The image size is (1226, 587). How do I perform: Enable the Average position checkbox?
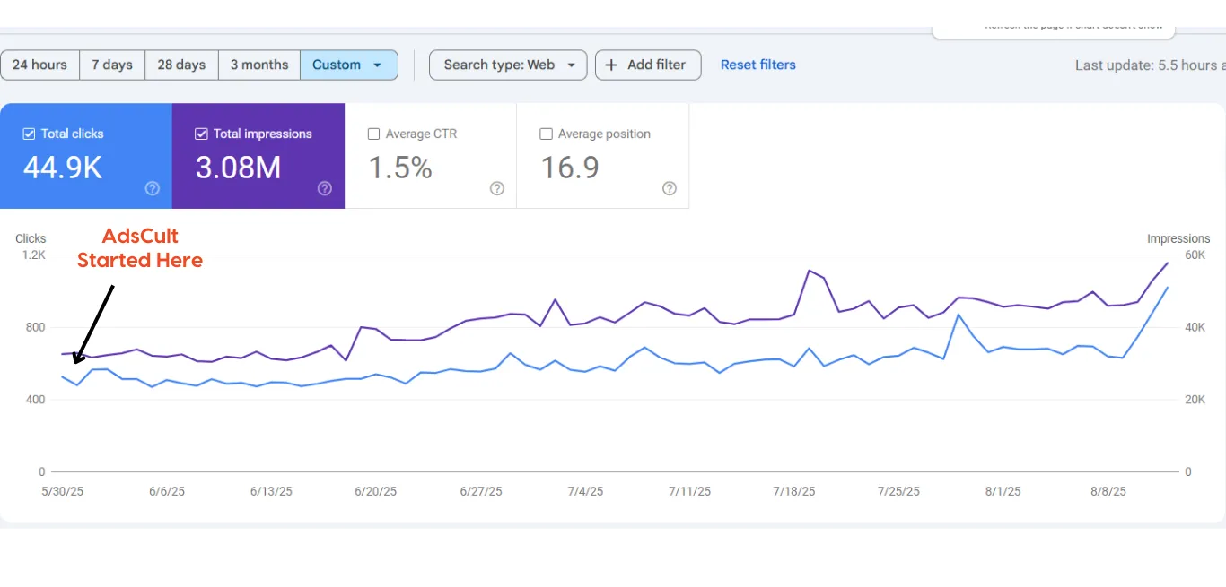[546, 134]
